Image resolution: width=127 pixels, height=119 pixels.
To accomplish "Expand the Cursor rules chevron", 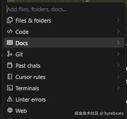I will point(118,77).
